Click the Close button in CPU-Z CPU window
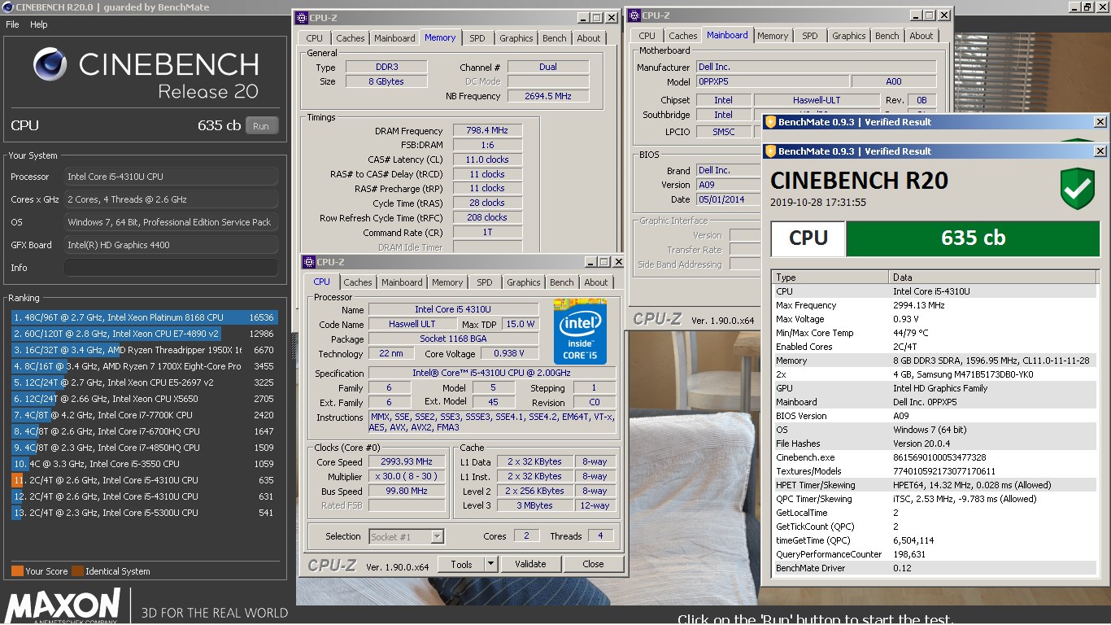 pos(593,564)
